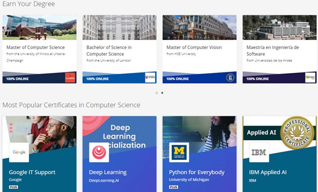Click the PLUS badge under Google

click(14, 187)
